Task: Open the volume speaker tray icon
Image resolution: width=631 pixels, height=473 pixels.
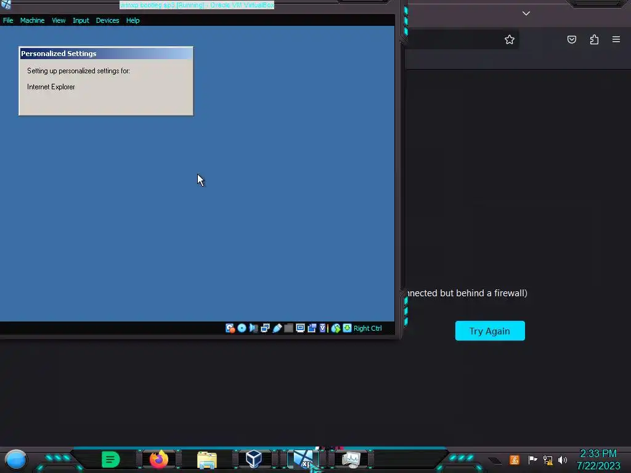Action: (563, 459)
